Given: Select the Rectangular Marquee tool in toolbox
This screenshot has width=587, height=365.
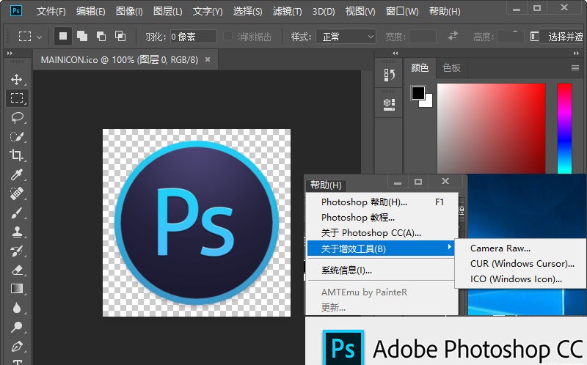Looking at the screenshot, I should pyautogui.click(x=16, y=98).
